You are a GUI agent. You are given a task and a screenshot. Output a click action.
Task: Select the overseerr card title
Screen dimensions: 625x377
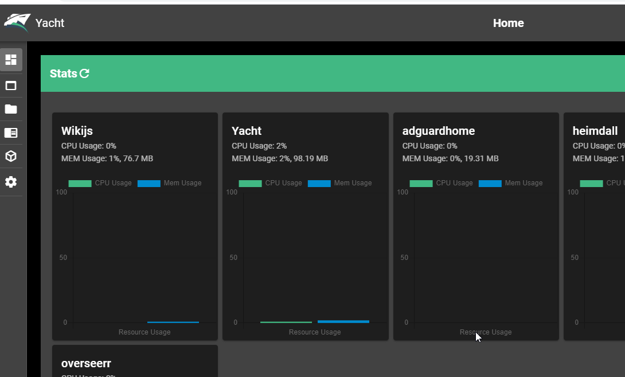[86, 363]
